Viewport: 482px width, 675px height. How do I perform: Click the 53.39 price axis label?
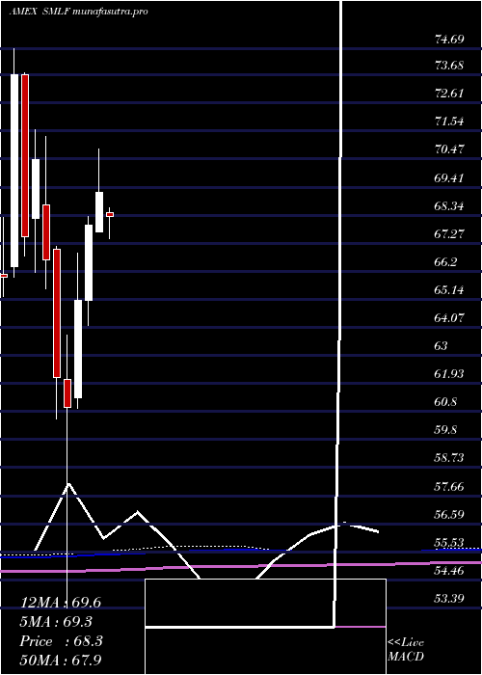449,599
